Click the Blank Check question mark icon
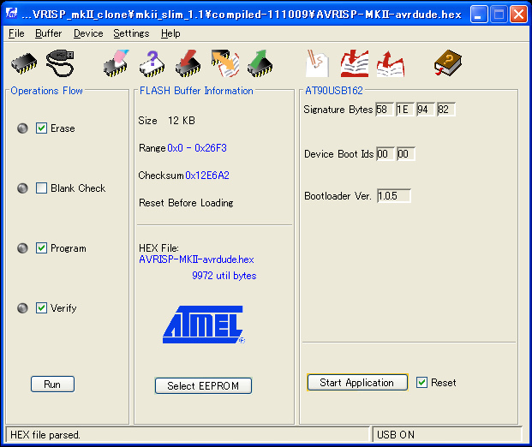The height and width of the screenshot is (447, 532). 152,63
